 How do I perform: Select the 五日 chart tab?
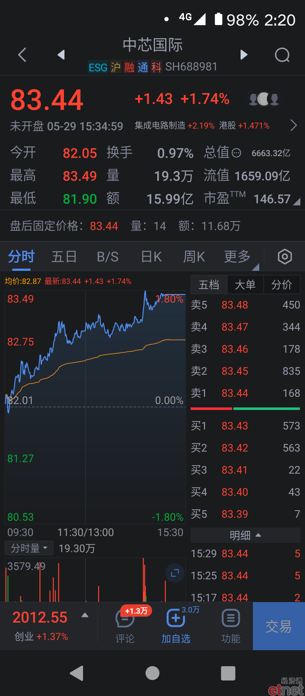click(64, 257)
